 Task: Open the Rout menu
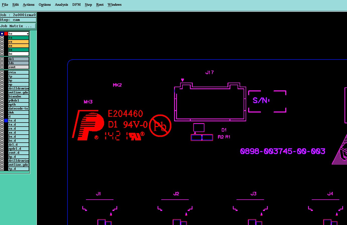tap(100, 5)
